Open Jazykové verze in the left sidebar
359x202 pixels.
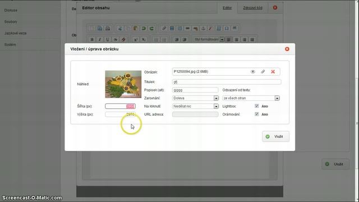pyautogui.click(x=15, y=33)
